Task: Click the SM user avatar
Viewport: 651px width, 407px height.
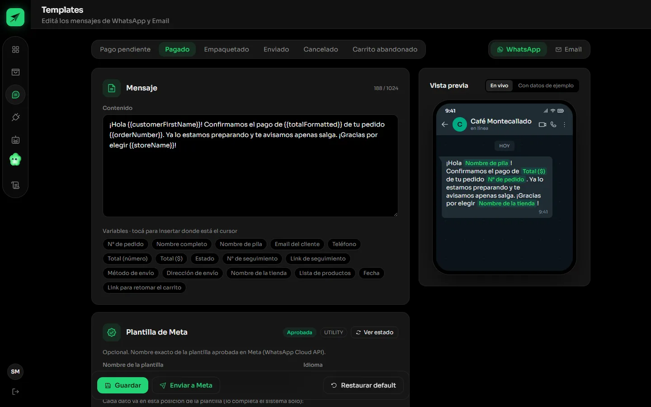Action: [15, 372]
